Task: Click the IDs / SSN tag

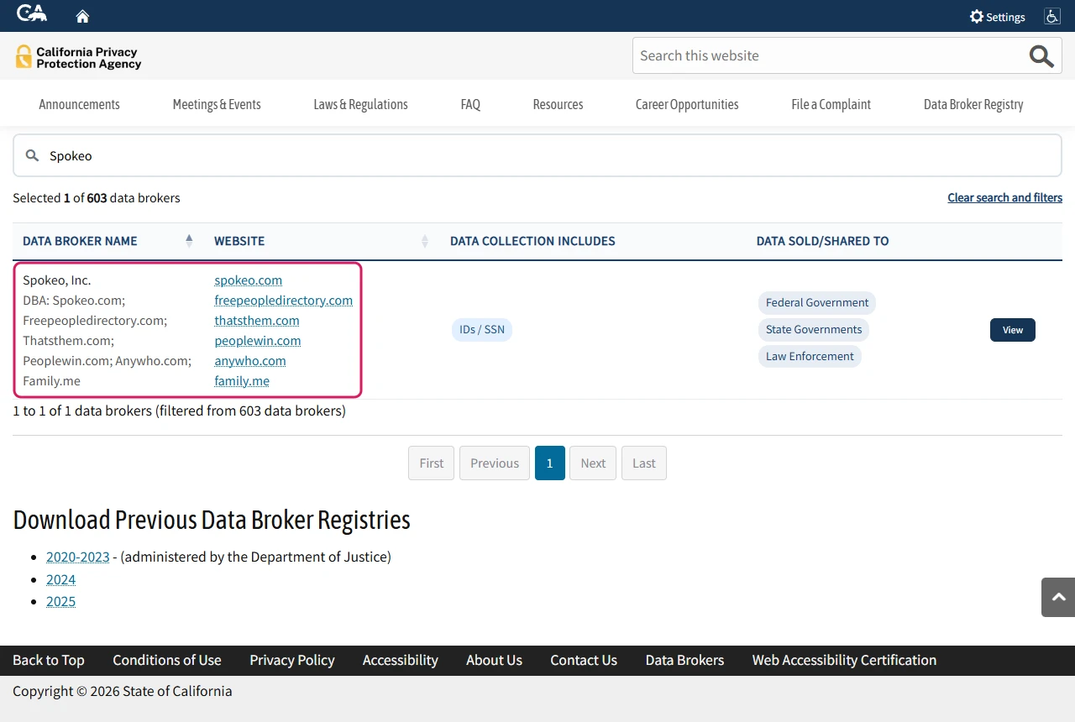Action: 481,330
